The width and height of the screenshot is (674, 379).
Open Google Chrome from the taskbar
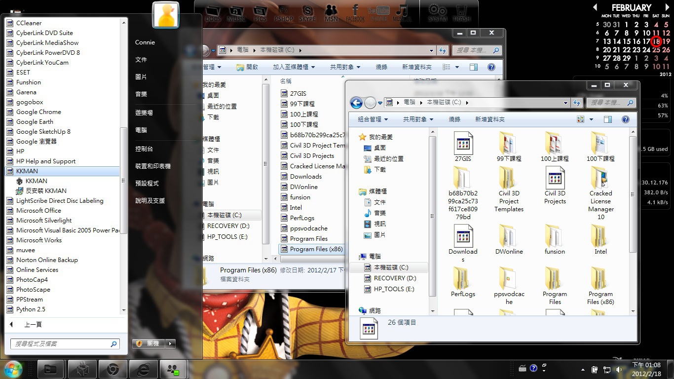(113, 369)
